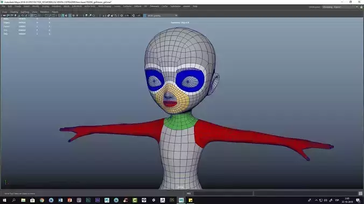Show hidden system tray icons
This screenshot has height=204, width=364.
tap(316, 200)
